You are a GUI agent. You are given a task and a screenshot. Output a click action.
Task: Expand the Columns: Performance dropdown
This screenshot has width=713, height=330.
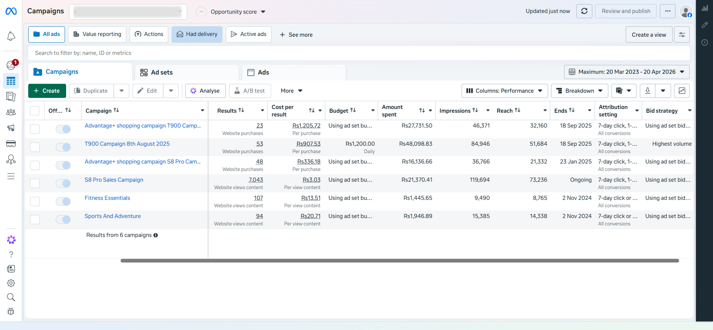tap(504, 91)
